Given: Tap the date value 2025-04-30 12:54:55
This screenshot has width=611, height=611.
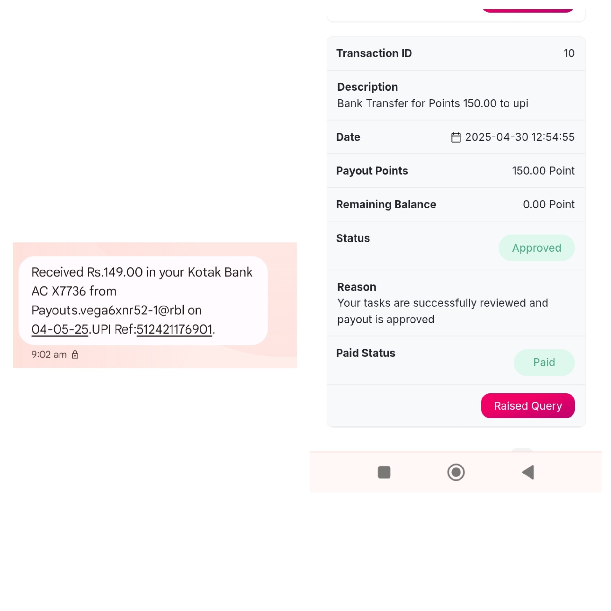Looking at the screenshot, I should point(520,137).
